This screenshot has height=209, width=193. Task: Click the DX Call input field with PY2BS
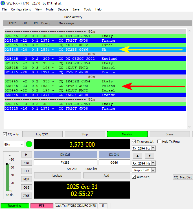point(65,163)
